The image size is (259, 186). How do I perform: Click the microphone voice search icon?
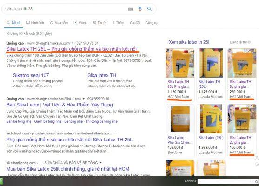(x=140, y=9)
